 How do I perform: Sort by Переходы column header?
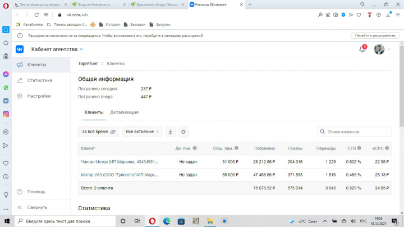pos(326,148)
